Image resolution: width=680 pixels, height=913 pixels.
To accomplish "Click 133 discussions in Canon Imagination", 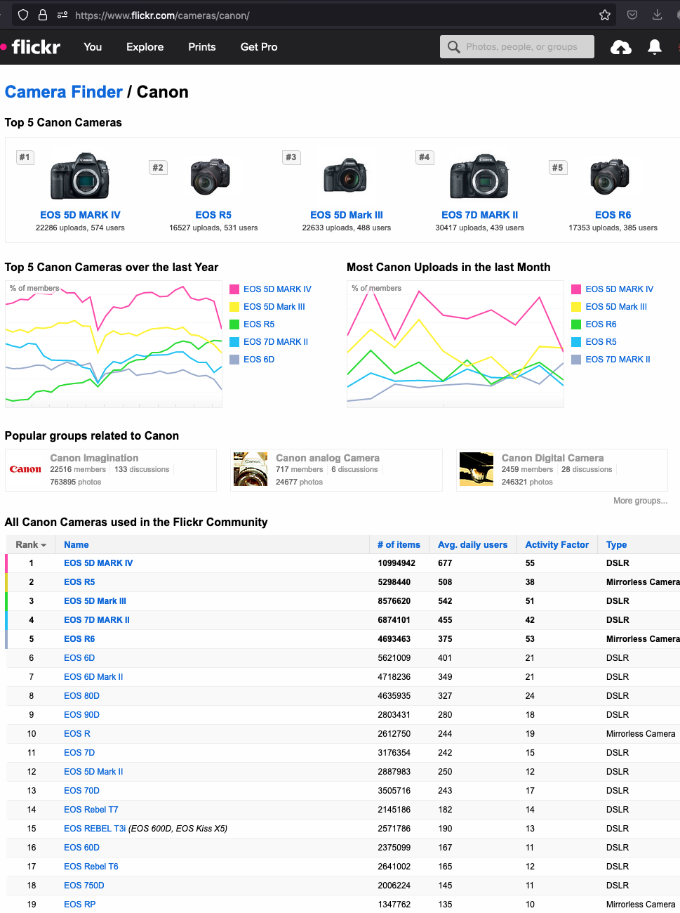I will click(142, 470).
